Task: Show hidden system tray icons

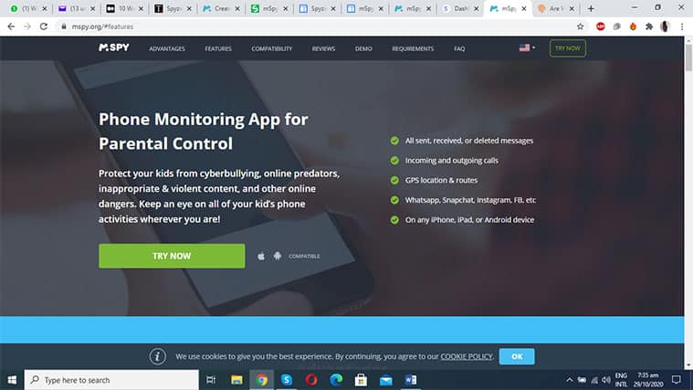Action: pyautogui.click(x=569, y=380)
